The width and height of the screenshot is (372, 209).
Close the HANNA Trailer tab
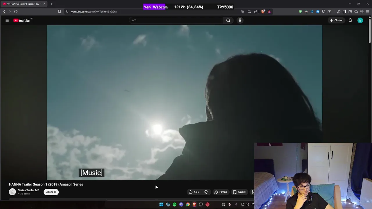[44, 4]
